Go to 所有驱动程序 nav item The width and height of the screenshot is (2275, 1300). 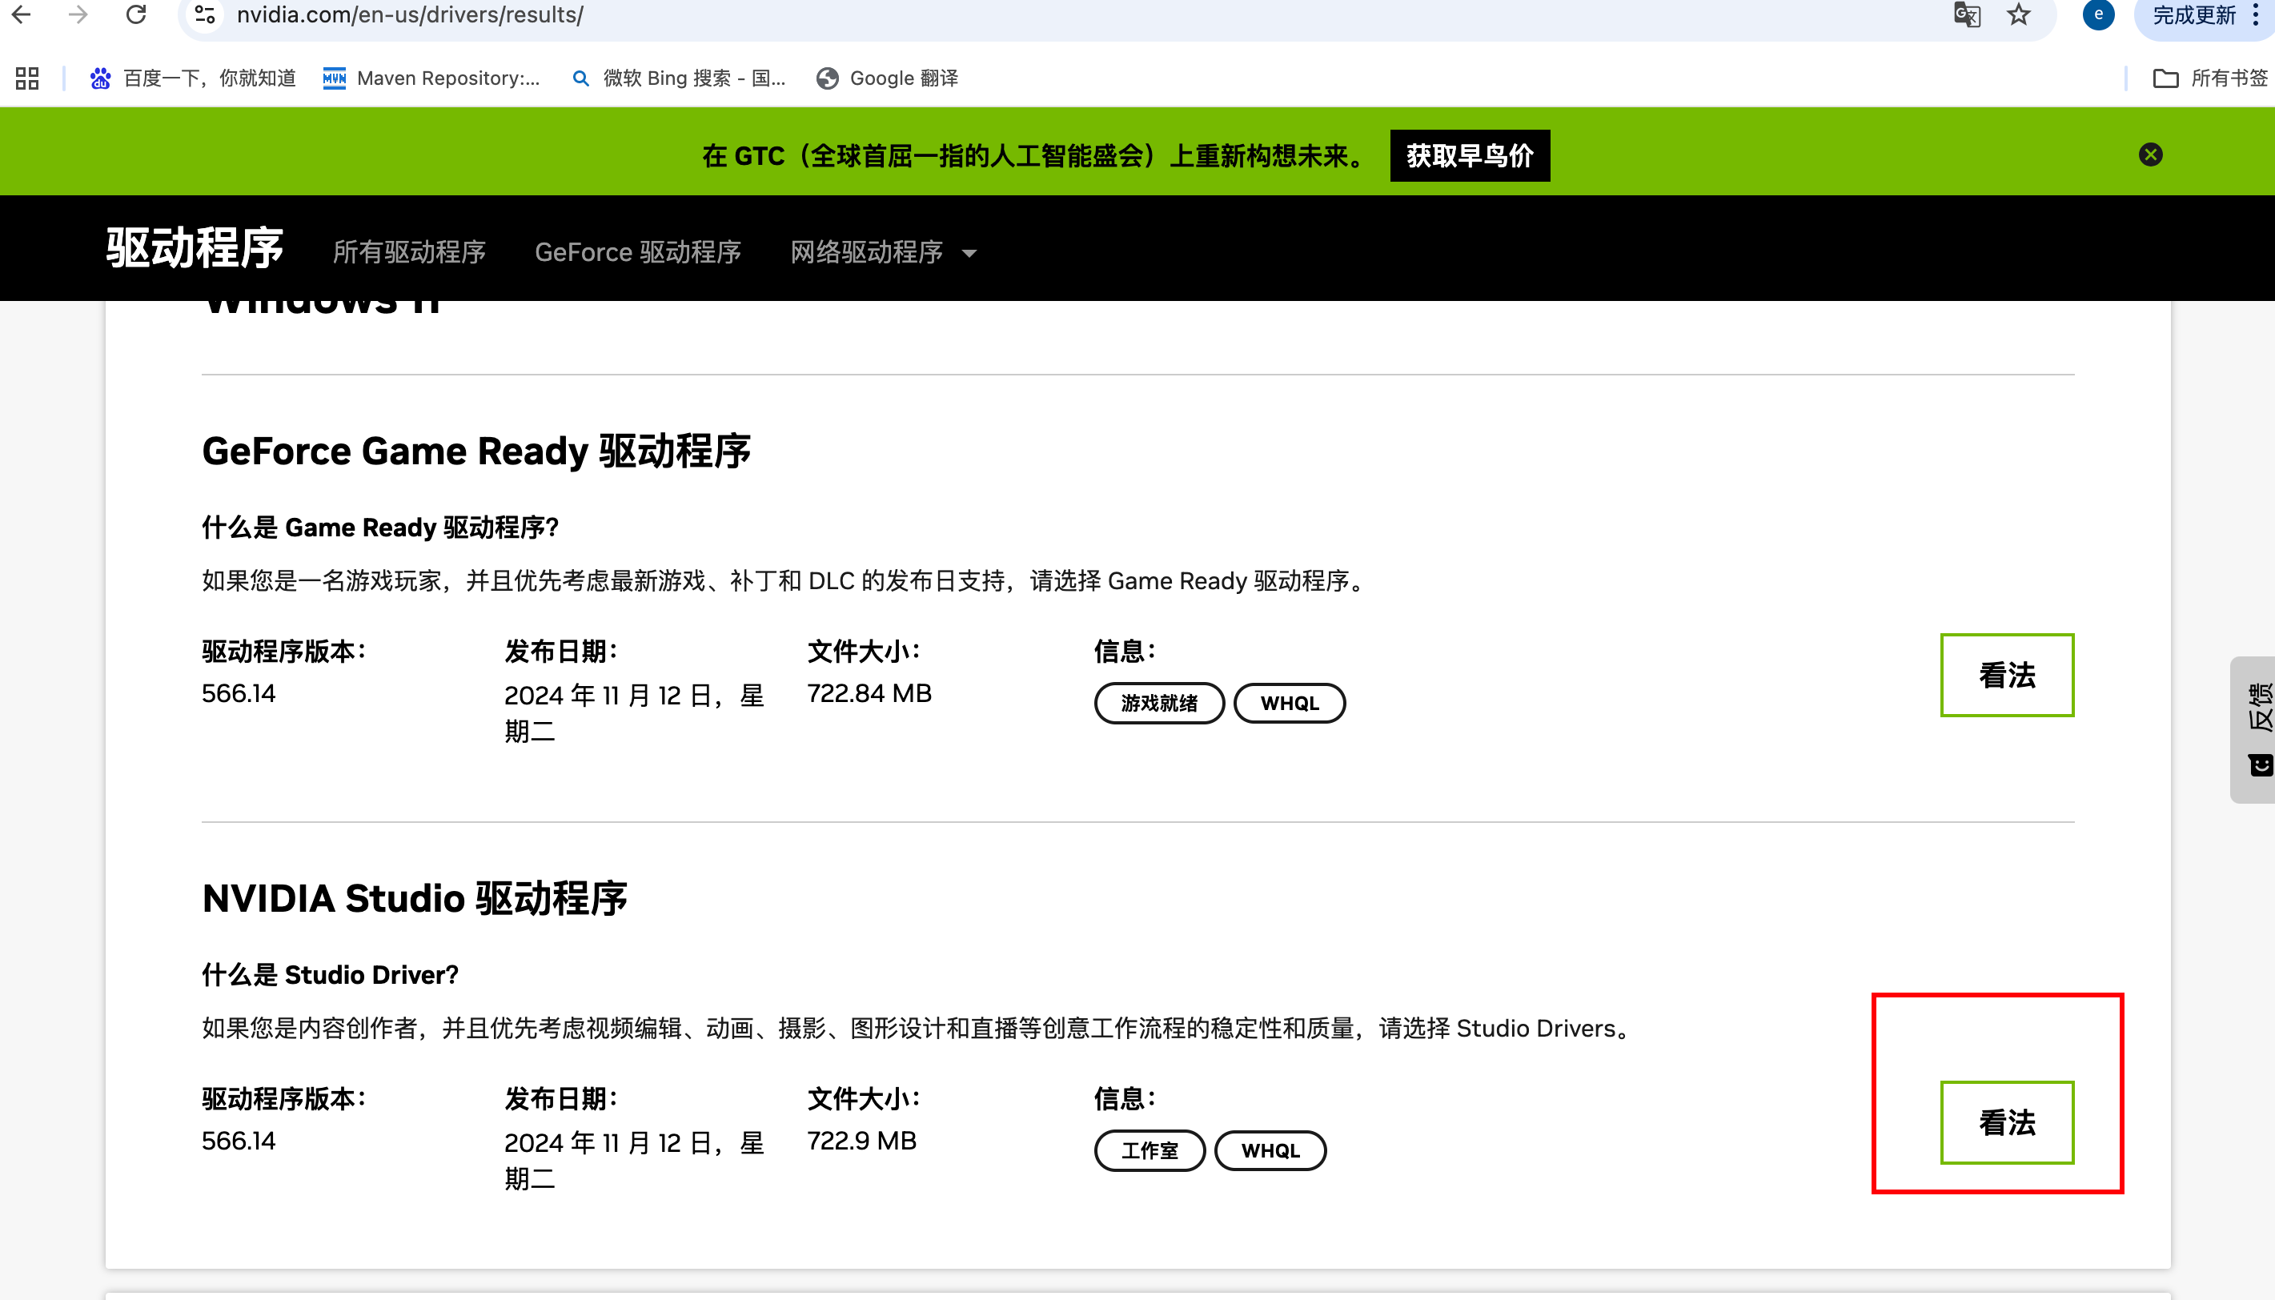(409, 253)
